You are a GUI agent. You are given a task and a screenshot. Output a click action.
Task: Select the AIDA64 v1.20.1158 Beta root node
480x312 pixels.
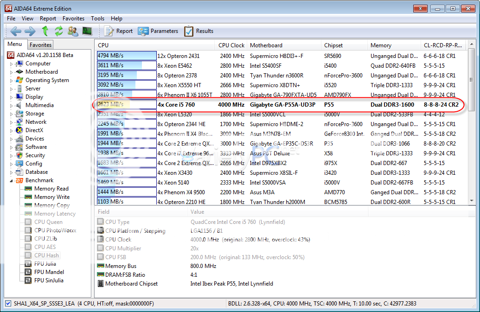tap(40, 55)
